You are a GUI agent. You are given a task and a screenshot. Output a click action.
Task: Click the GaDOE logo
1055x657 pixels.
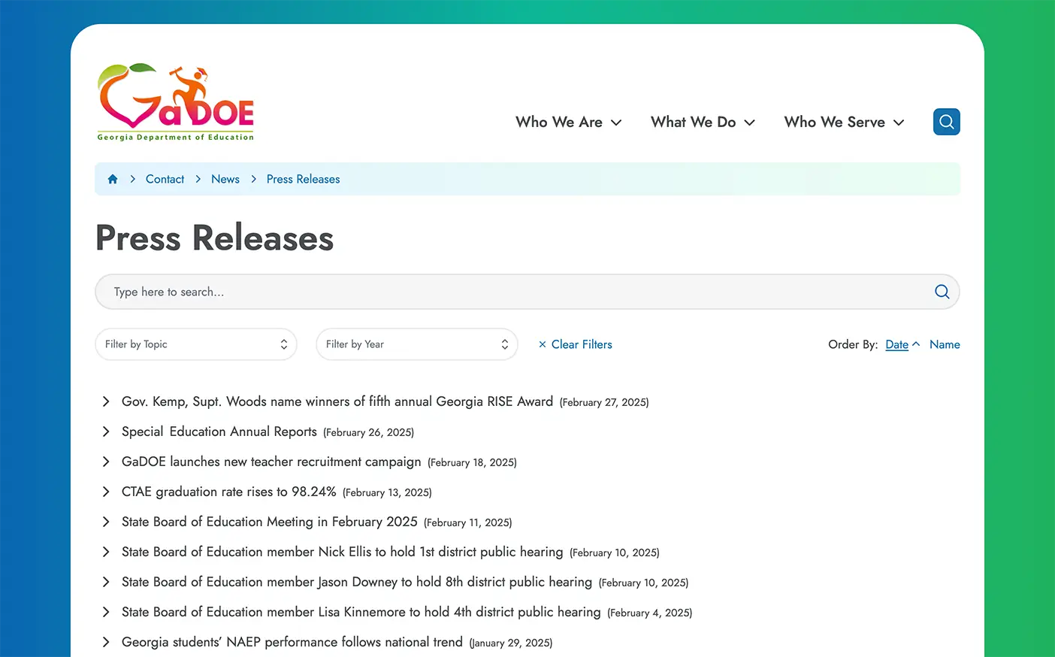[174, 101]
